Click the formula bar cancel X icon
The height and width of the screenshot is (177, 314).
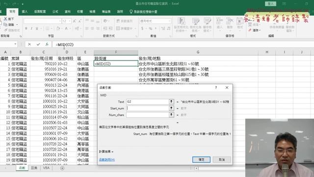pos(29,44)
